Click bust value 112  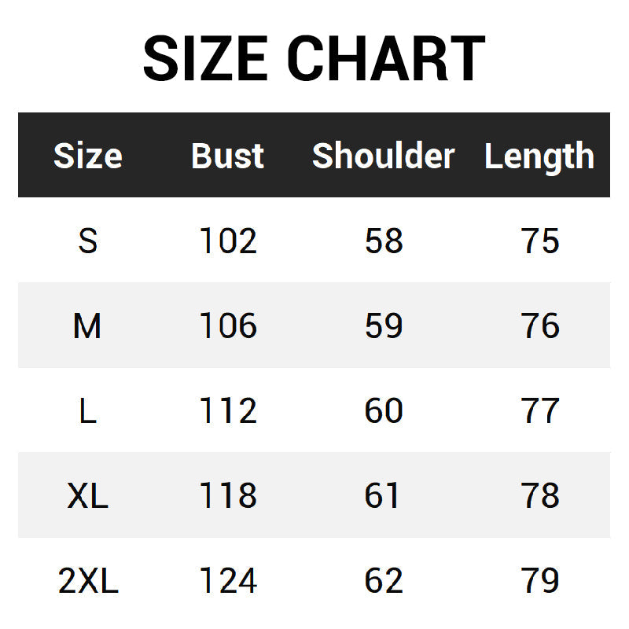click(x=227, y=410)
